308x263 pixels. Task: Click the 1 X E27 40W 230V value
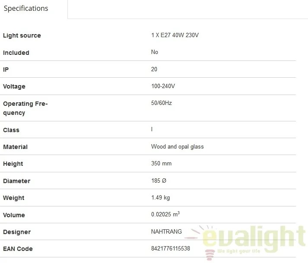pyautogui.click(x=175, y=35)
